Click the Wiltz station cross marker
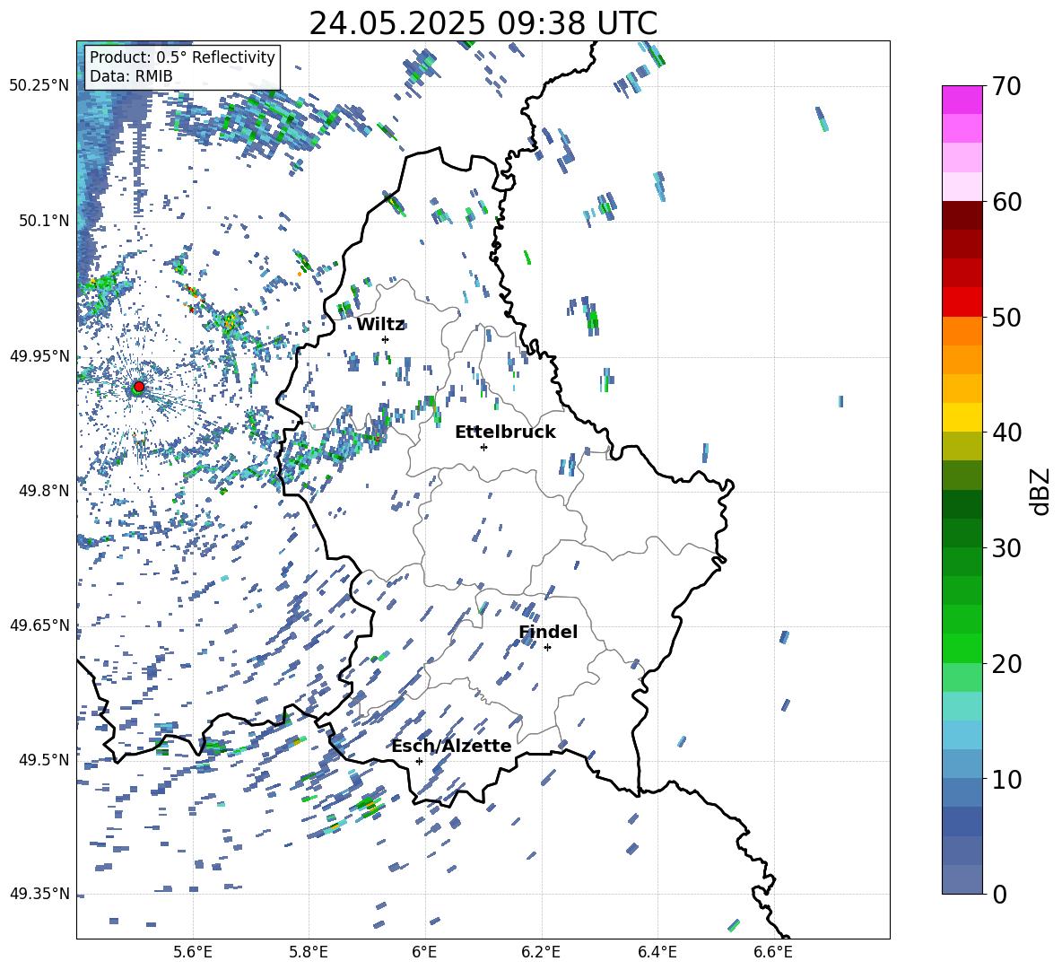This screenshot has height=970, width=1062. (x=386, y=339)
